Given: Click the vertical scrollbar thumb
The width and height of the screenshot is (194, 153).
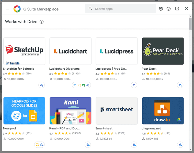Looking at the screenshot, I should [x=190, y=24].
